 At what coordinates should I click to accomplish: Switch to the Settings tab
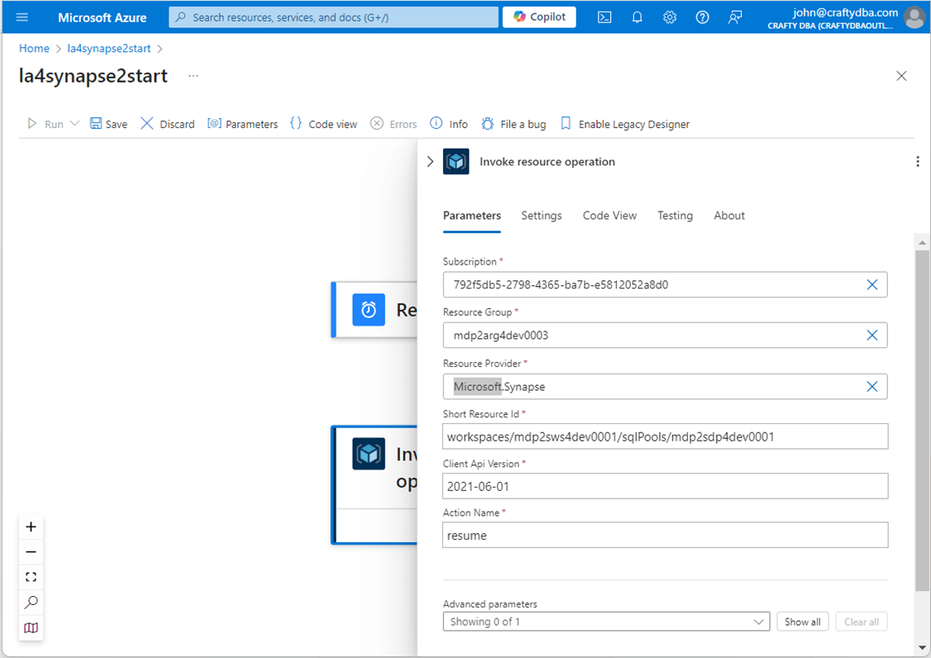[541, 216]
